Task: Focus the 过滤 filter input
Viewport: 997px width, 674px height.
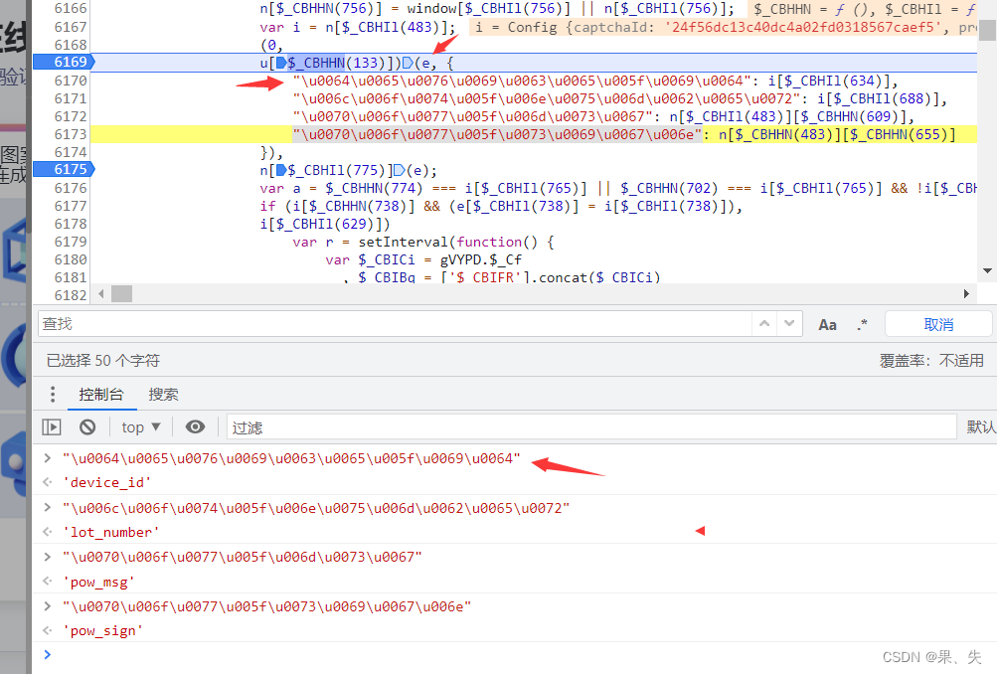Action: [591, 427]
